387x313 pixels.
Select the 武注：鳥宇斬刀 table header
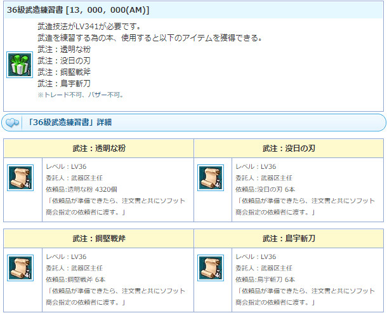(x=289, y=238)
